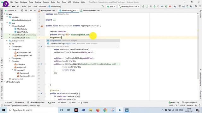The height and width of the screenshot is (113, 202).
Task: Click the Attach Debugger to process icon
Action: point(166,6)
